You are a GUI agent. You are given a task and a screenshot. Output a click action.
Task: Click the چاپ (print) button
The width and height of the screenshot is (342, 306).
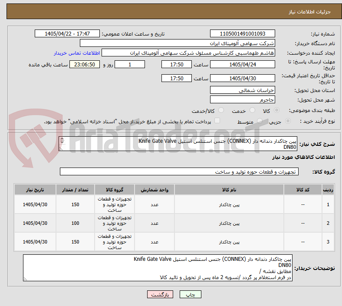(190, 294)
